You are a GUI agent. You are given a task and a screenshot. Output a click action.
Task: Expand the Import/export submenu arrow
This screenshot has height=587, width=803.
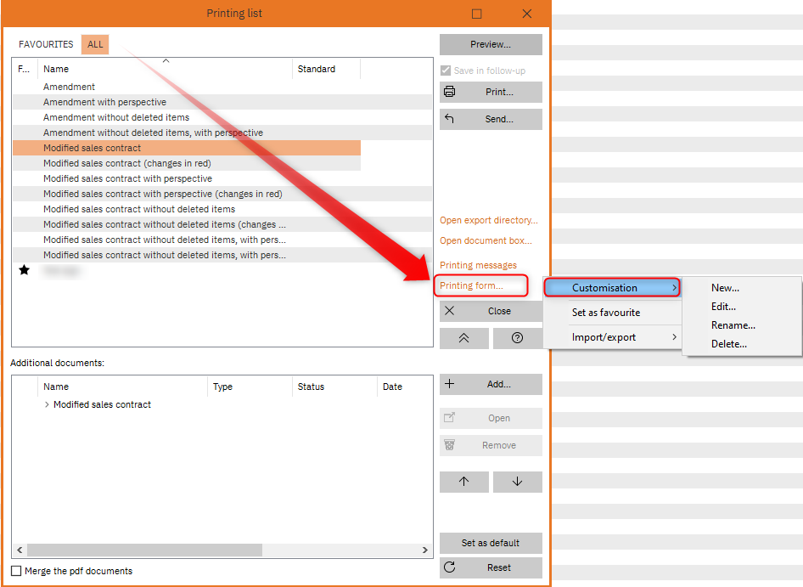pos(675,336)
